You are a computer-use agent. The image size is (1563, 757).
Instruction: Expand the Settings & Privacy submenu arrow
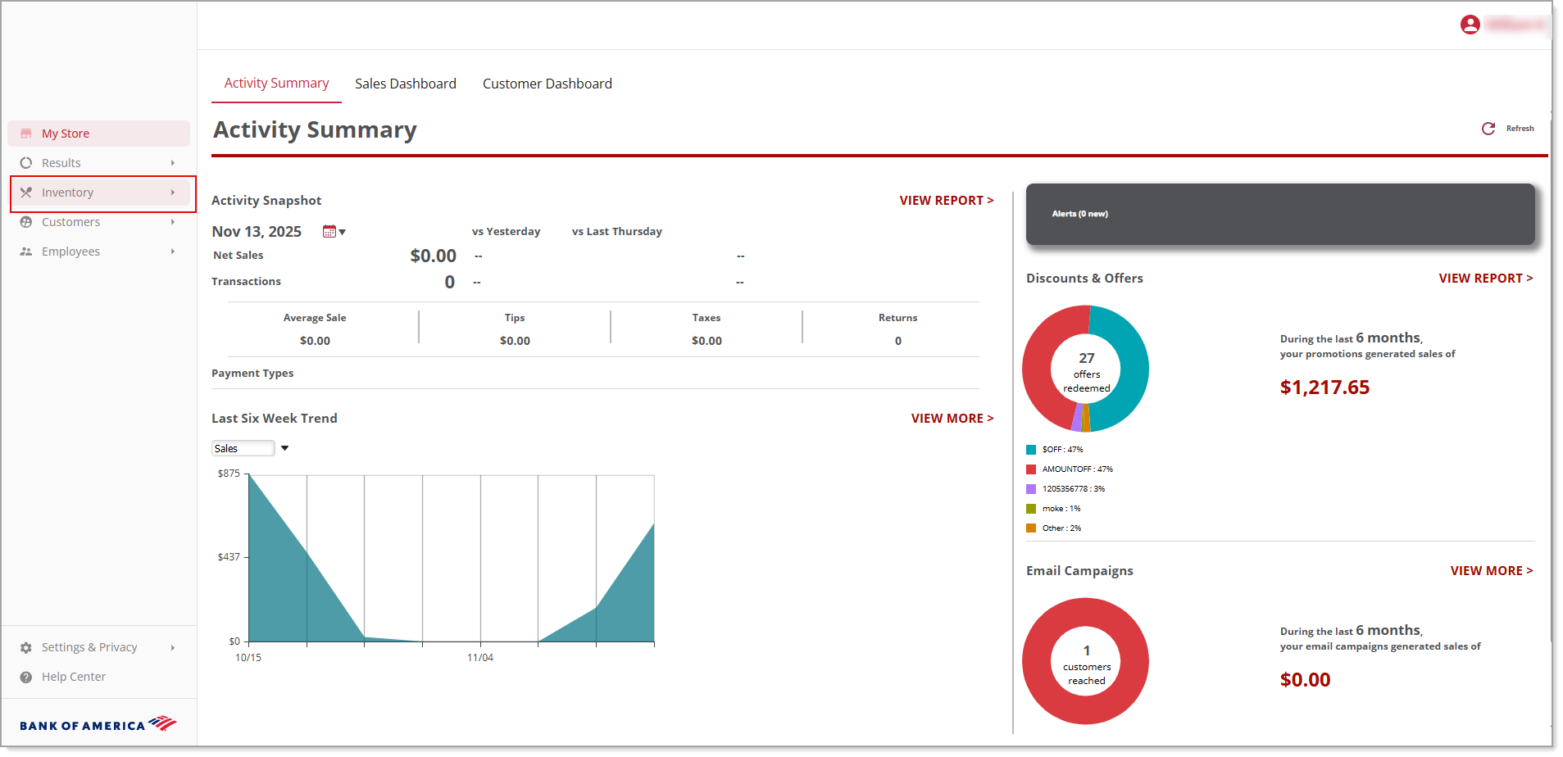click(x=173, y=647)
